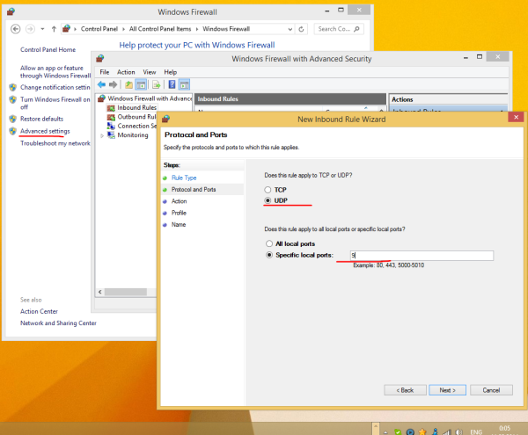Click the Next button in the wizard
This screenshot has height=435, width=528.
coord(447,389)
